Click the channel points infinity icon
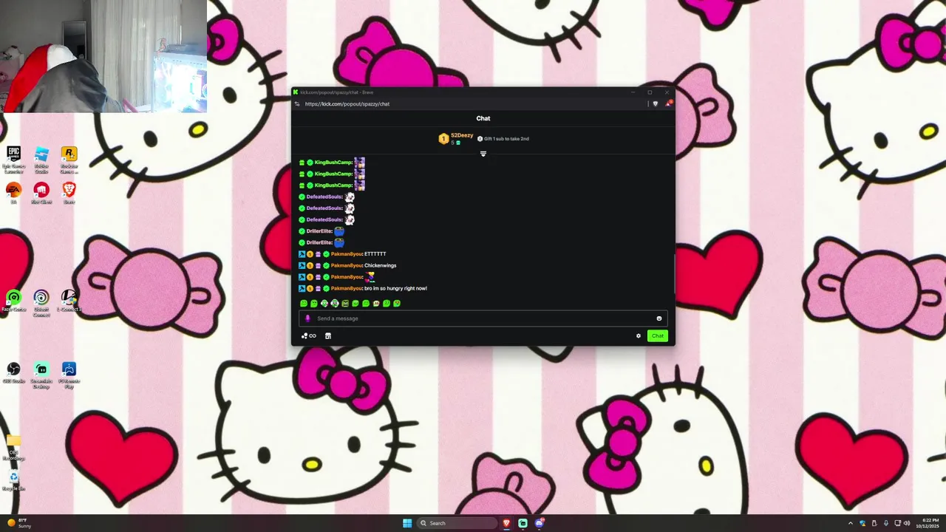Viewport: 946px width, 532px height. (309, 336)
